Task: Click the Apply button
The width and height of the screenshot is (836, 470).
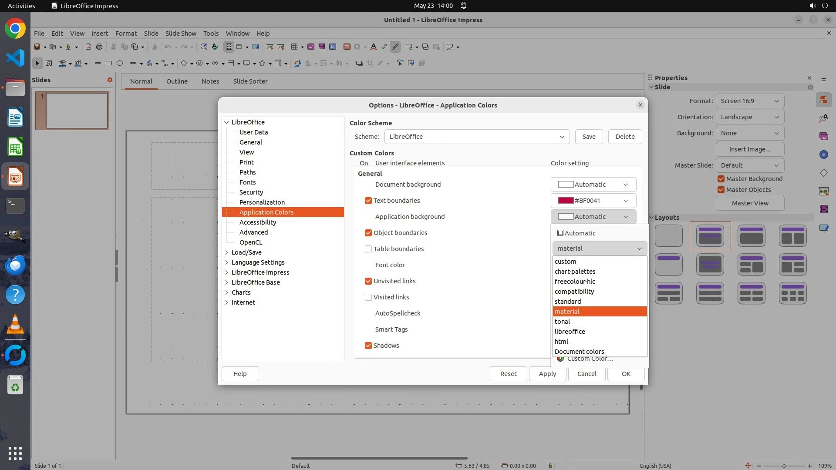Action: 547,374
